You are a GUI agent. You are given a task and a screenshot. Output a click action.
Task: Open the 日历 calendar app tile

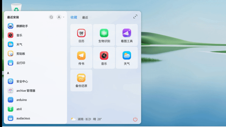click(x=81, y=35)
